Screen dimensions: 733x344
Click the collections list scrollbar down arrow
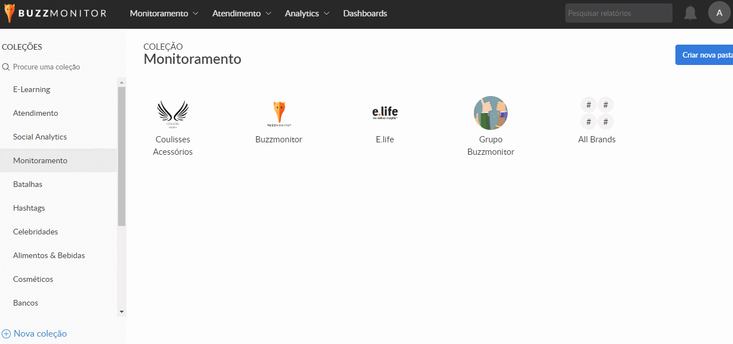coord(121,311)
